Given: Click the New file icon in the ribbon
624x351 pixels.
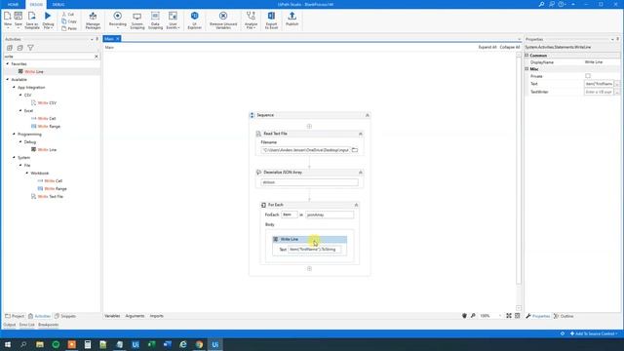Looking at the screenshot, I should [8, 17].
